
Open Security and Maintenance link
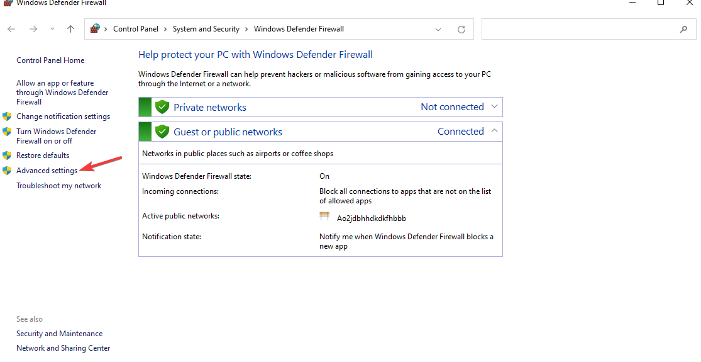point(60,334)
